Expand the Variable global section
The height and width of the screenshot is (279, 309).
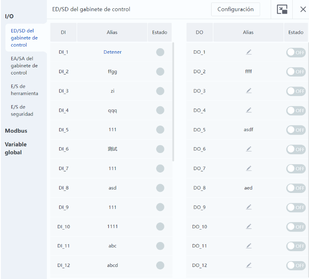click(16, 148)
